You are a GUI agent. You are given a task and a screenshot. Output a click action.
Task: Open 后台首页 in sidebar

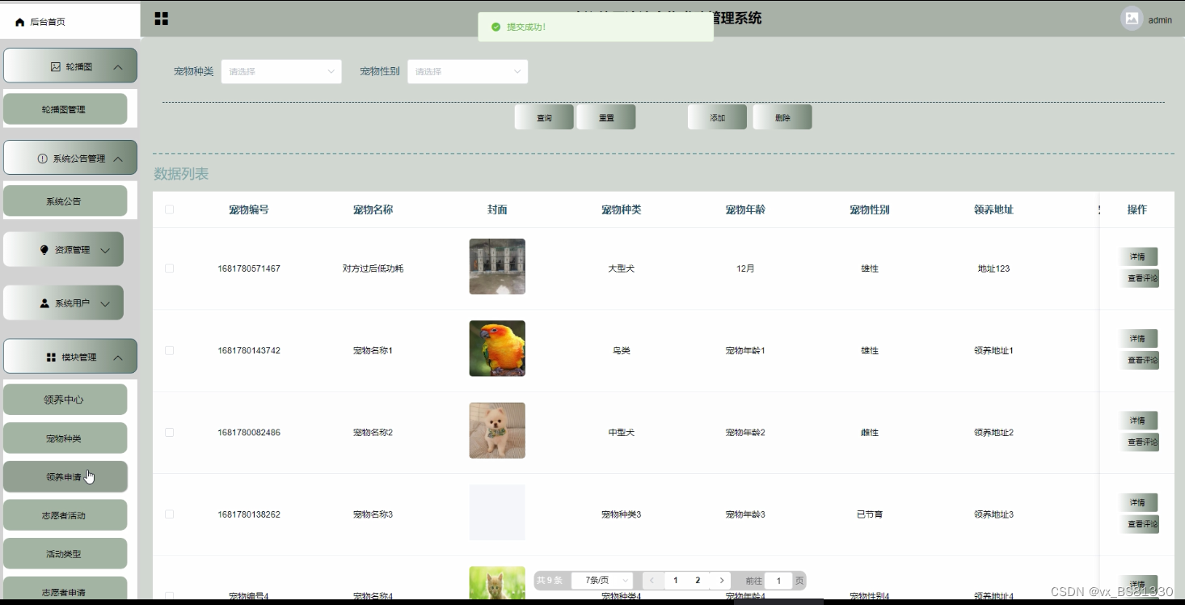70,22
